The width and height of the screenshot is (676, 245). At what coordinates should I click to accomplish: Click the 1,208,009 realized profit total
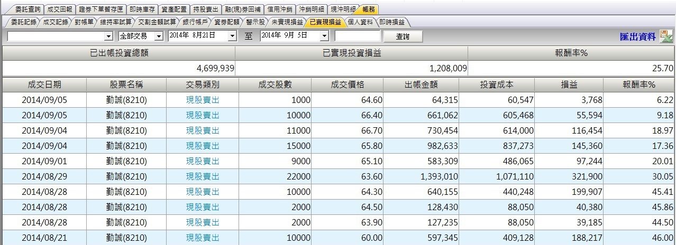tap(448, 68)
